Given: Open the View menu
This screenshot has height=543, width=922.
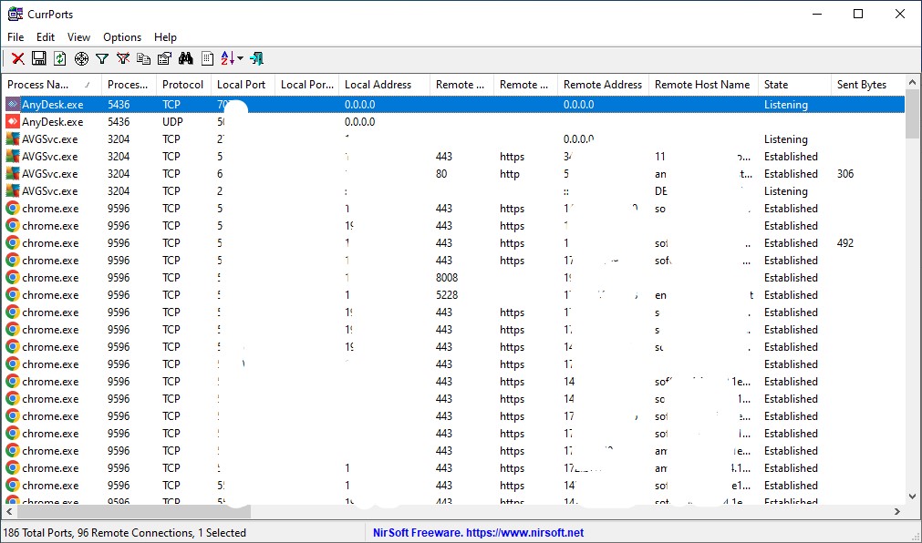Looking at the screenshot, I should click(78, 37).
